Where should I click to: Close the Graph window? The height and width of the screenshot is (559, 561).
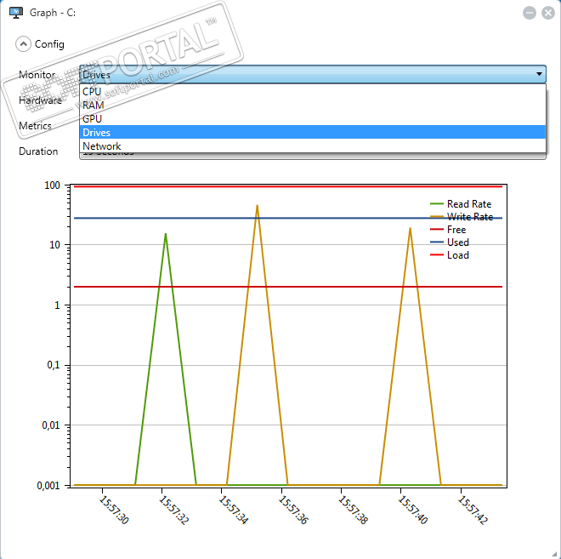pos(547,14)
